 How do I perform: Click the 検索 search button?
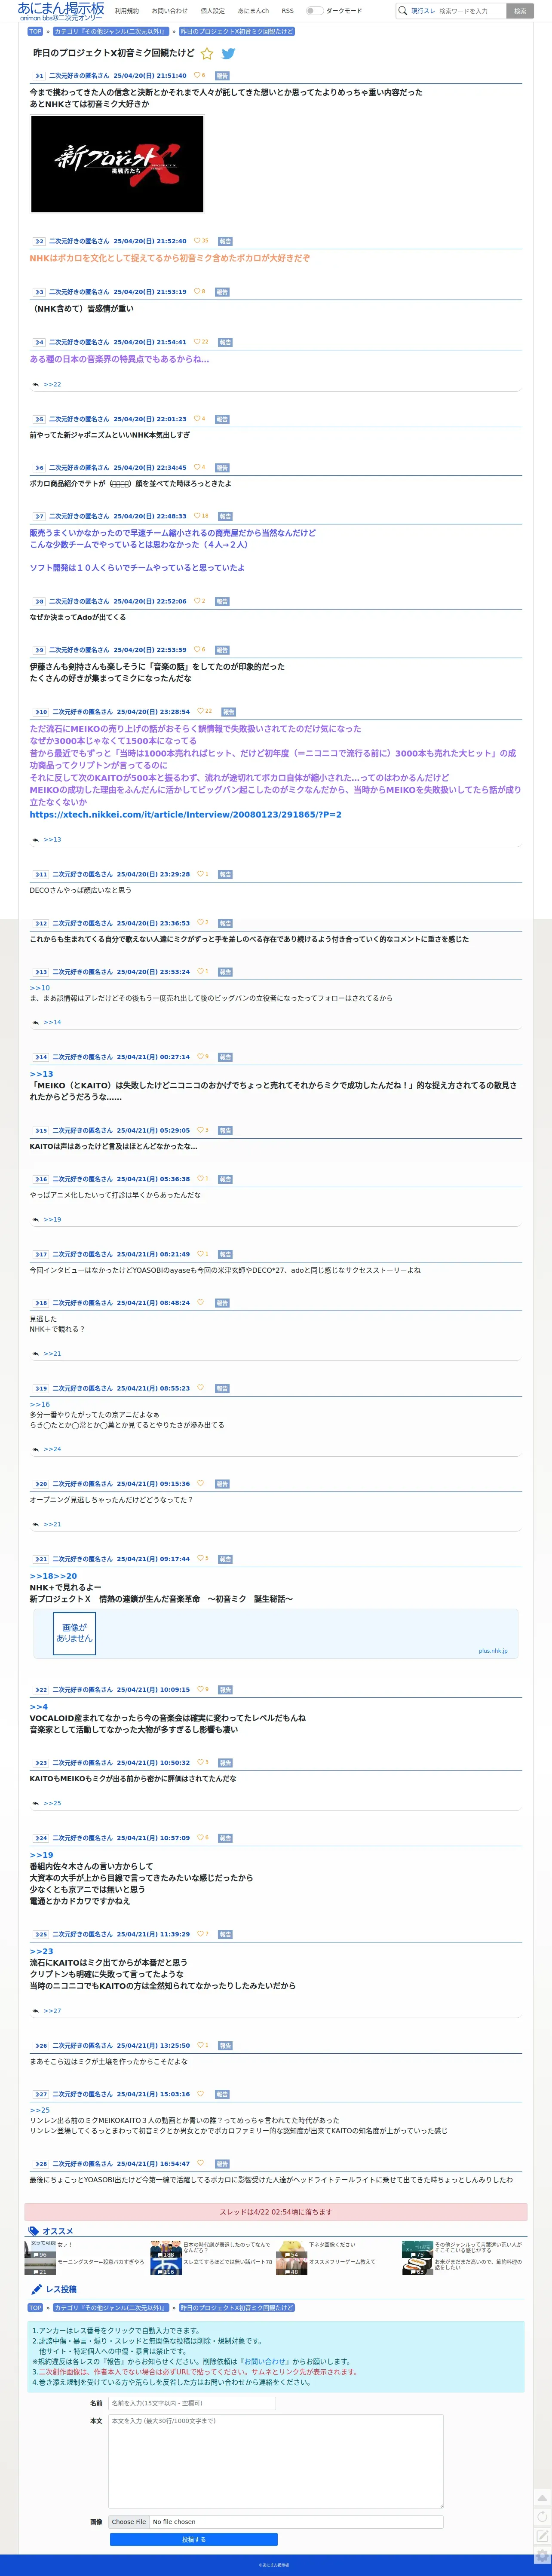520,11
